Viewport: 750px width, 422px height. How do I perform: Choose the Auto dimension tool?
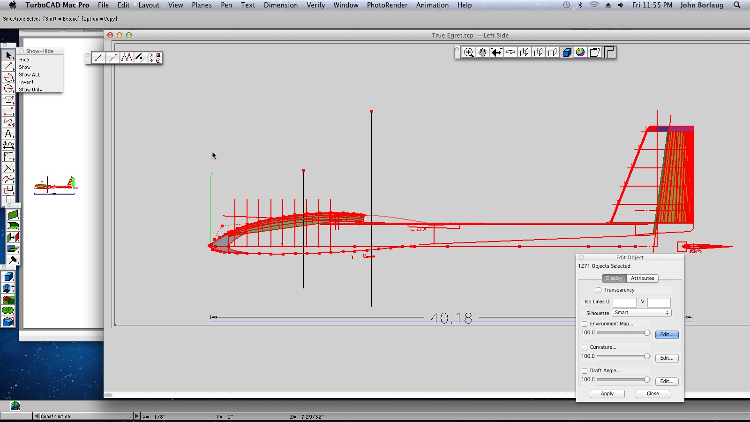8,145
